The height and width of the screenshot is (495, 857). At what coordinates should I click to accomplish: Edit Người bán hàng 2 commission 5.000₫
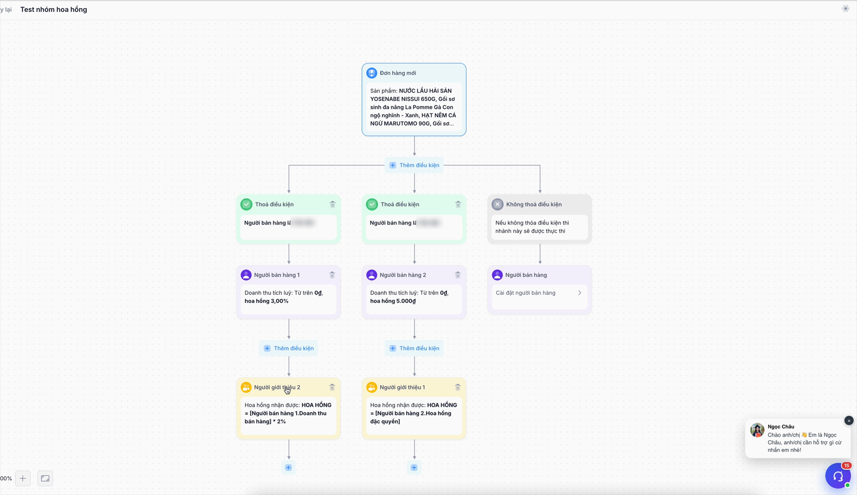point(414,299)
